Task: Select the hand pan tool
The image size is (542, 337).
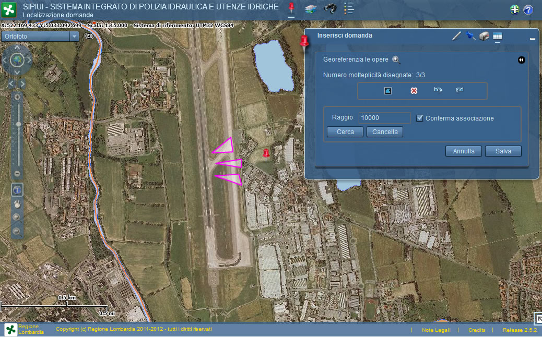Action: point(17,204)
